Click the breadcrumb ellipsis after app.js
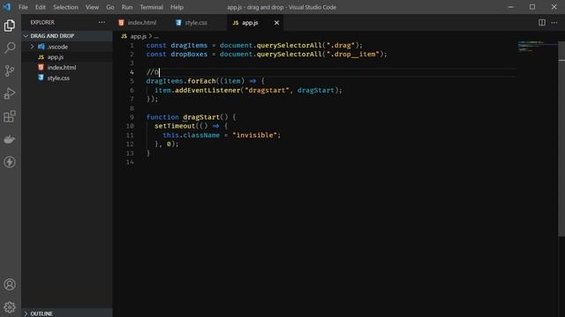This screenshot has width=565, height=317. tap(156, 37)
